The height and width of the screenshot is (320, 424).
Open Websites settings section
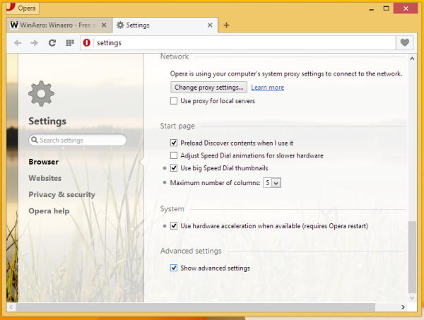45,178
